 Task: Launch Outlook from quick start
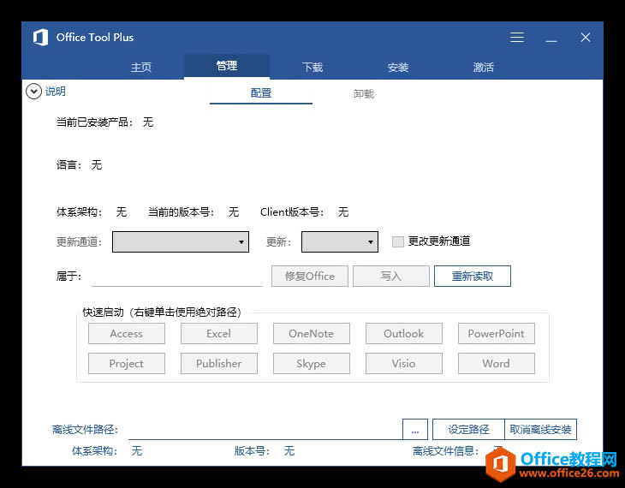click(x=404, y=333)
